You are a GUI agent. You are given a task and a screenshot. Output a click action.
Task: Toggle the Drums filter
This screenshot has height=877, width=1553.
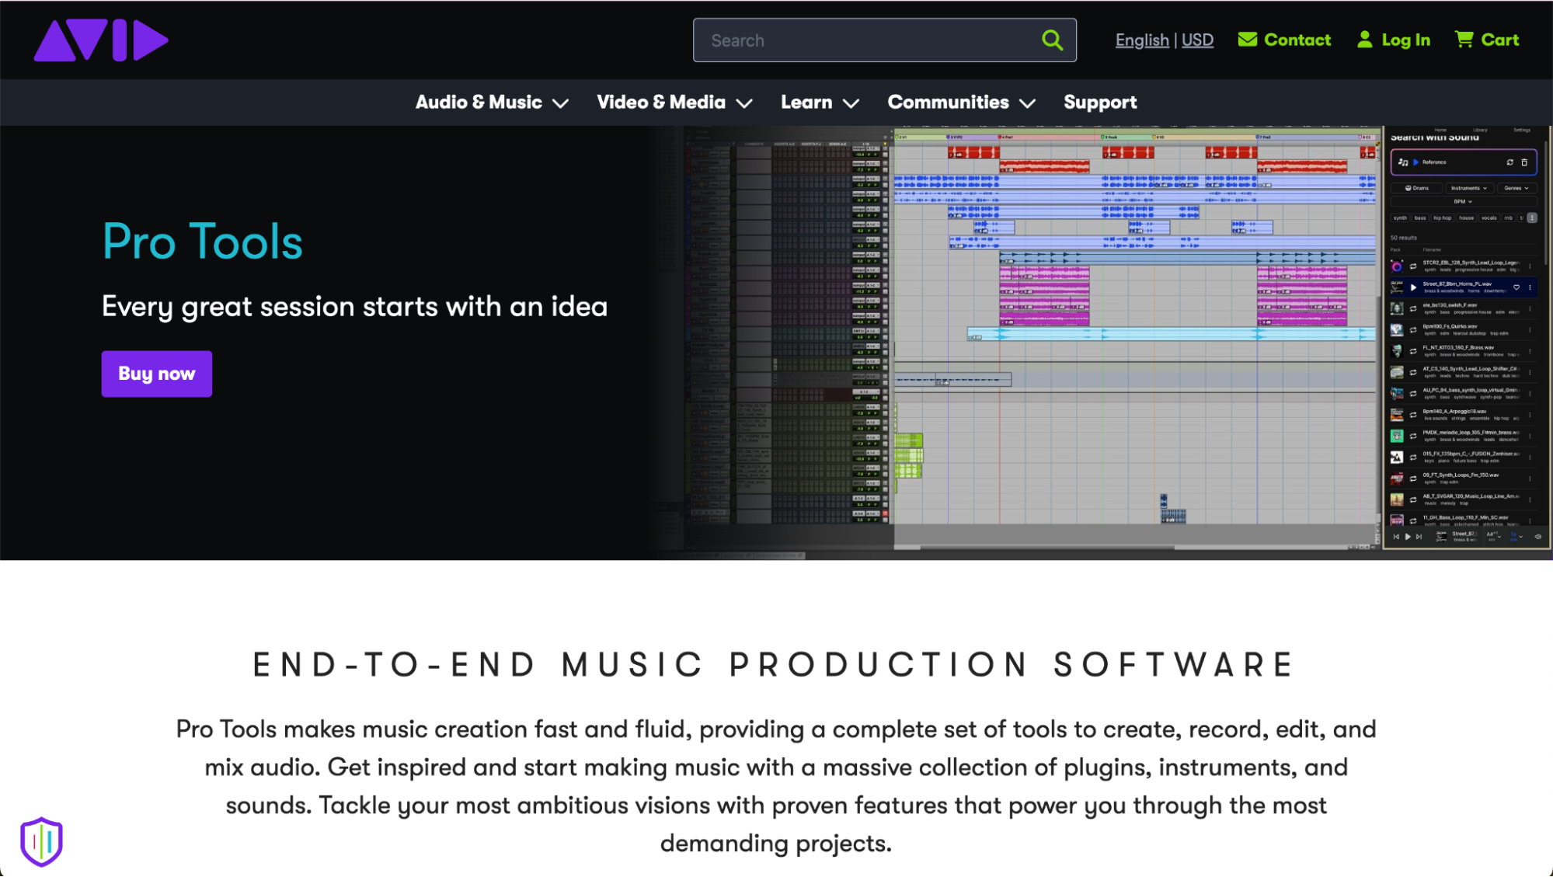(1416, 188)
